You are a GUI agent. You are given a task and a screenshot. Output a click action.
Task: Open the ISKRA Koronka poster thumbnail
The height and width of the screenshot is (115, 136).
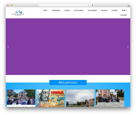[x=51, y=98]
